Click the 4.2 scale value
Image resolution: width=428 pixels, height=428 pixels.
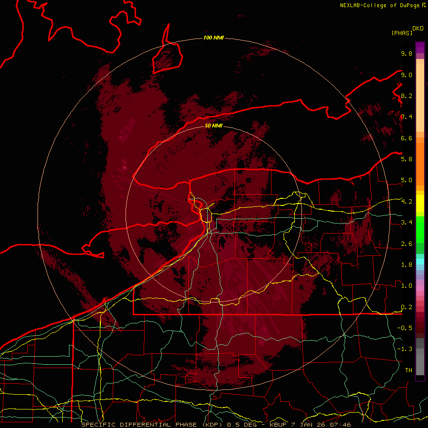pos(407,202)
